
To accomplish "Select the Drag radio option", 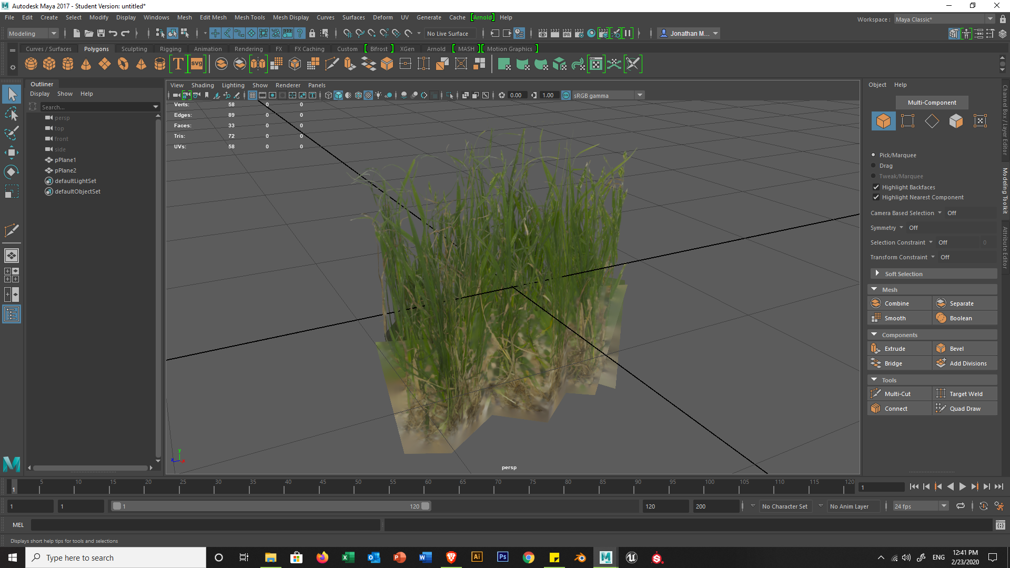I will tap(874, 166).
